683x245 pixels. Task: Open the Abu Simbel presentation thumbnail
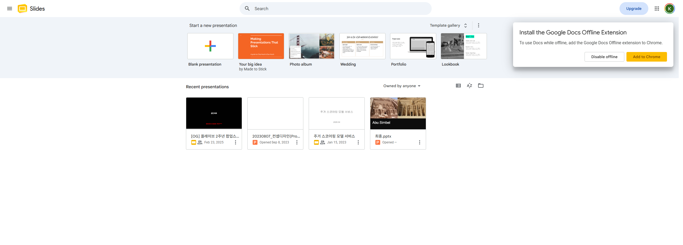coord(398,113)
